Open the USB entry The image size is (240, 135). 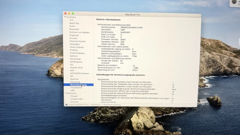pyautogui.click(x=72, y=90)
